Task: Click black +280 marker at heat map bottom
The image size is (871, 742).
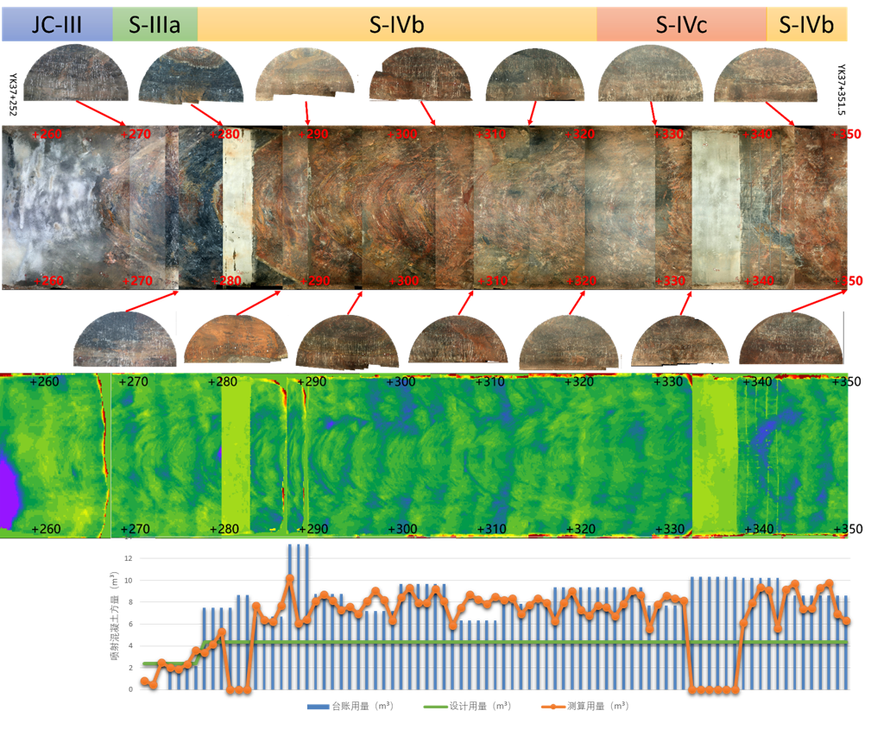Action: tap(224, 529)
